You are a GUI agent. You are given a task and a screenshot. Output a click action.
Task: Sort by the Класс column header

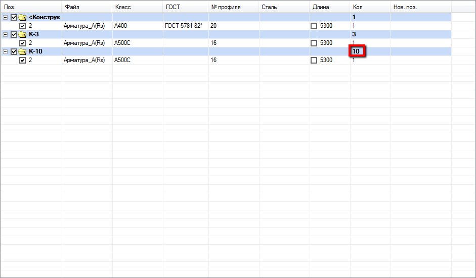122,7
